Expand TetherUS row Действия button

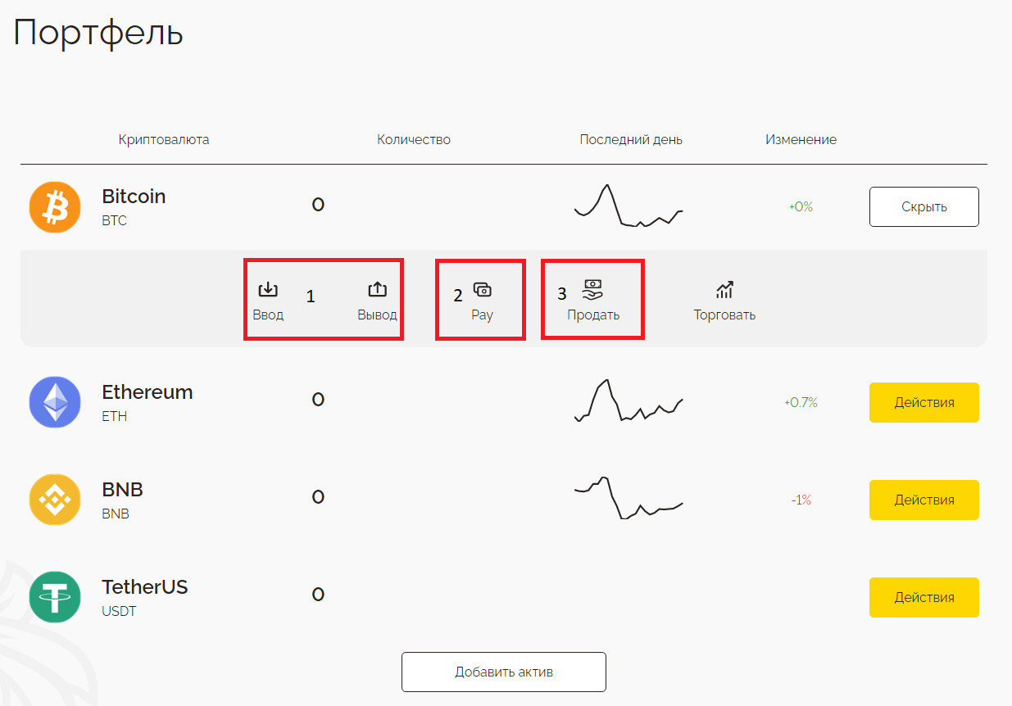pos(924,597)
